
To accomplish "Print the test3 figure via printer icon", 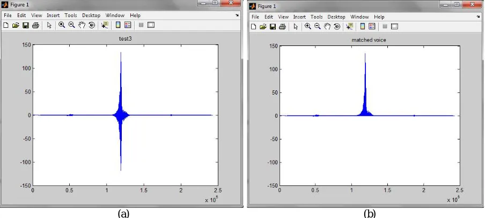I will (35, 25).
